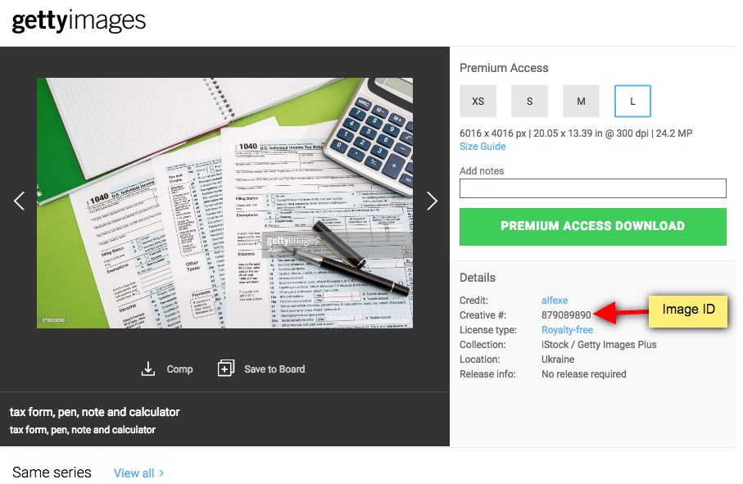Screen dimensions: 743x484
Task: Click the View all chevron arrow
Action: point(161,473)
